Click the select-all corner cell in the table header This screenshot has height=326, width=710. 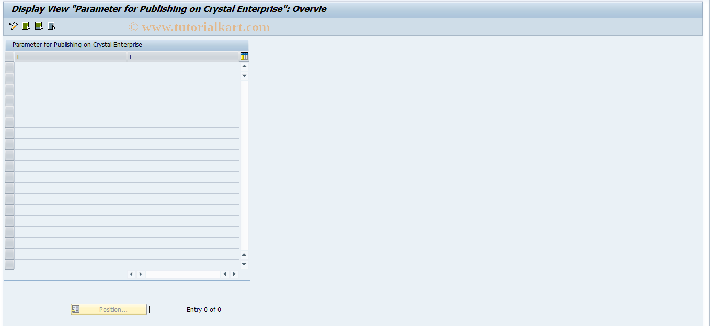tap(9, 57)
